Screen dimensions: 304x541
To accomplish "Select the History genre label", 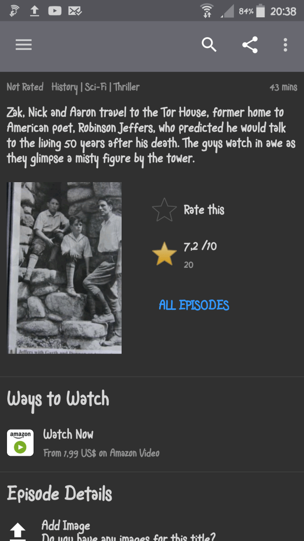I will [64, 87].
